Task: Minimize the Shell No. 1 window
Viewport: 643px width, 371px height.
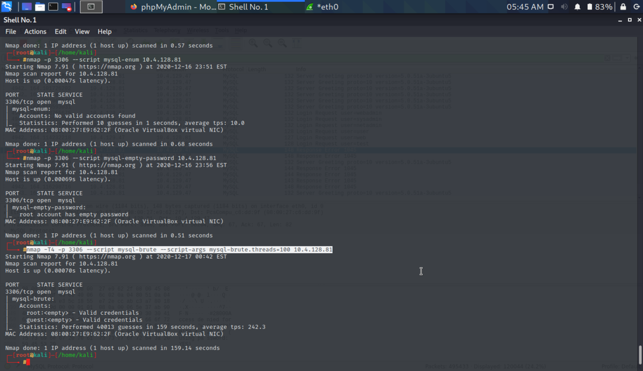Action: [x=619, y=20]
